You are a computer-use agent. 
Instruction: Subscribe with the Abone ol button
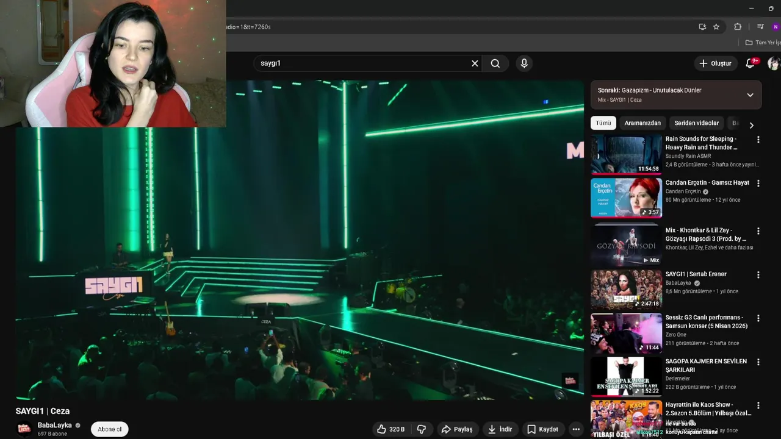tap(110, 429)
